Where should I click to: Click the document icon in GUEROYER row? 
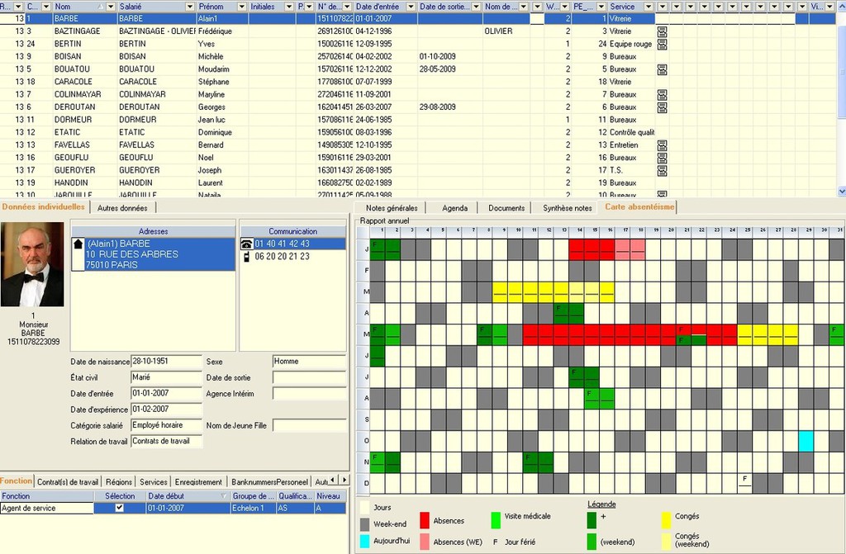click(x=662, y=171)
